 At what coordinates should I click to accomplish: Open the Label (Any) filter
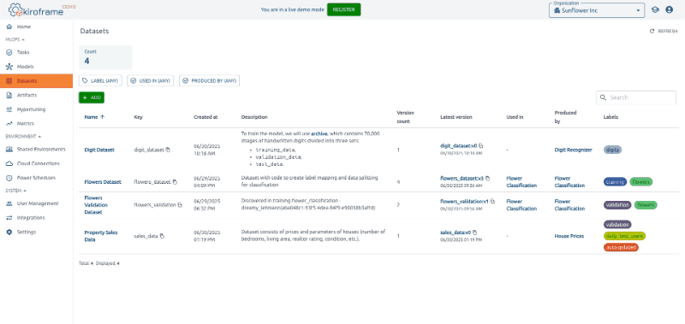tap(100, 80)
